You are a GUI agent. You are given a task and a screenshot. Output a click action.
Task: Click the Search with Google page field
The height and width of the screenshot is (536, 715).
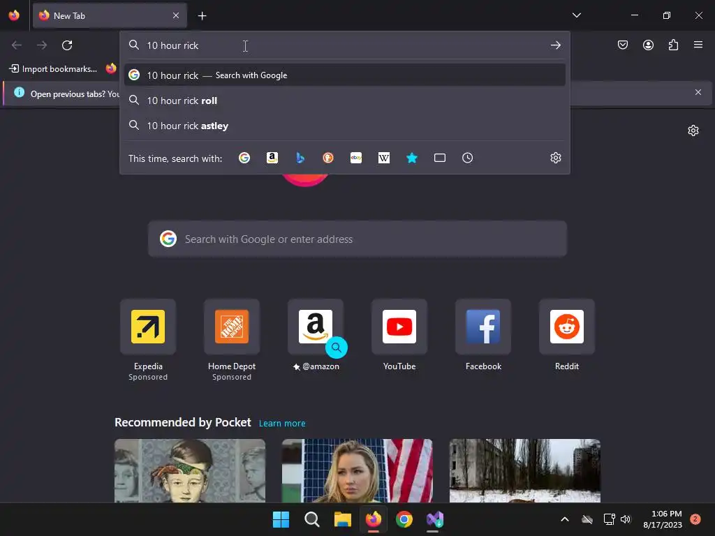click(x=357, y=239)
